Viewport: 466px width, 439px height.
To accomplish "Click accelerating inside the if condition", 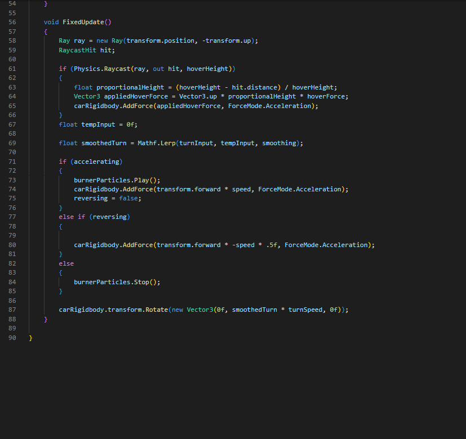I will click(x=96, y=162).
